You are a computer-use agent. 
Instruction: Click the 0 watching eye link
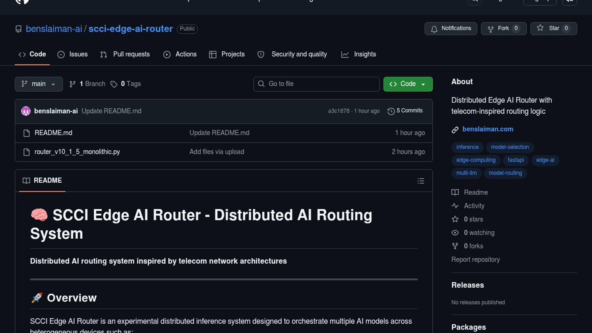click(x=479, y=233)
